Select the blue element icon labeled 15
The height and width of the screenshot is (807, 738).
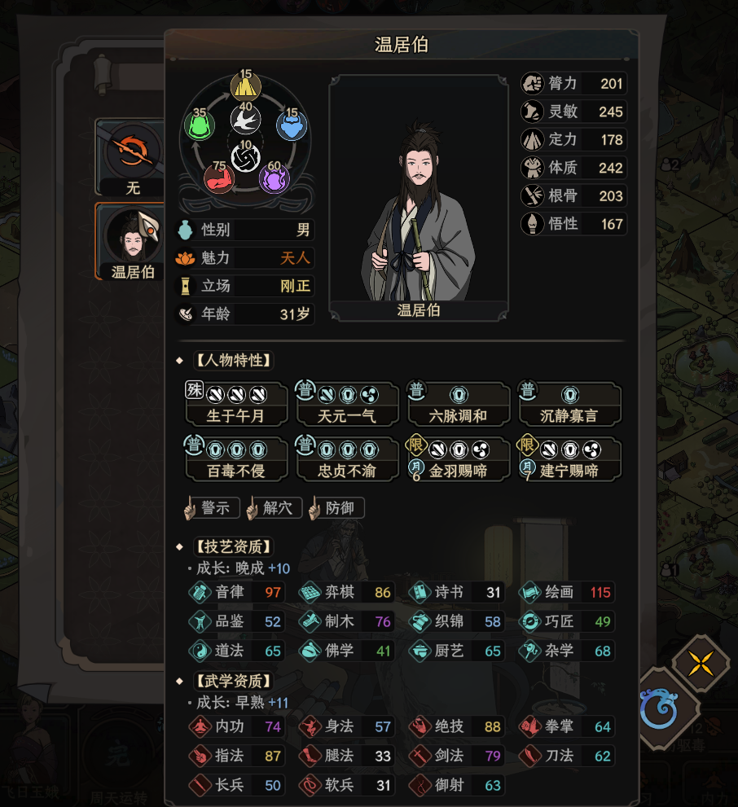pyautogui.click(x=292, y=125)
